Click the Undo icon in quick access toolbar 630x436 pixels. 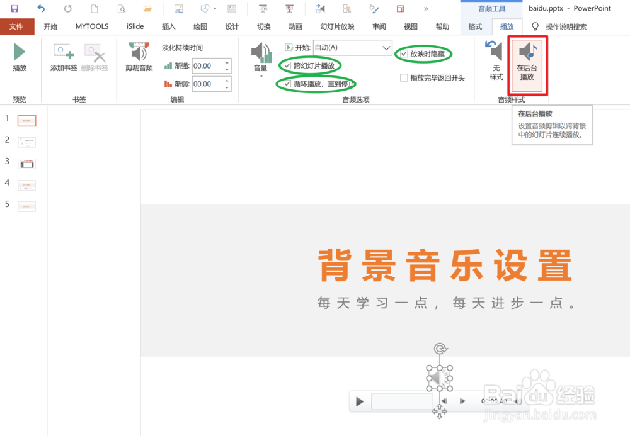tap(41, 8)
